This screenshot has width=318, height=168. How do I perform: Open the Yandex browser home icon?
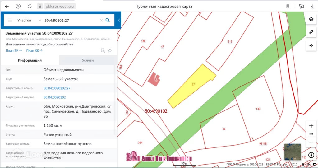(x=18, y=6)
